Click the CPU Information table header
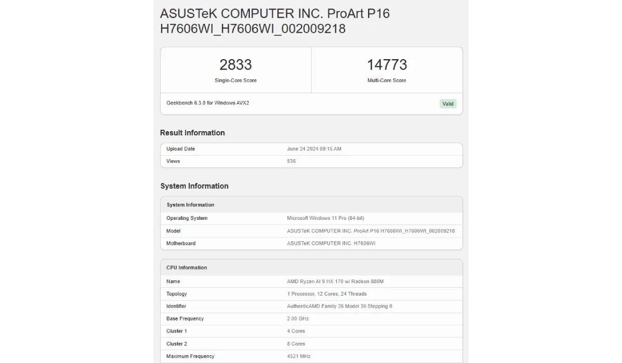Image resolution: width=622 pixels, height=363 pixels. click(x=312, y=268)
